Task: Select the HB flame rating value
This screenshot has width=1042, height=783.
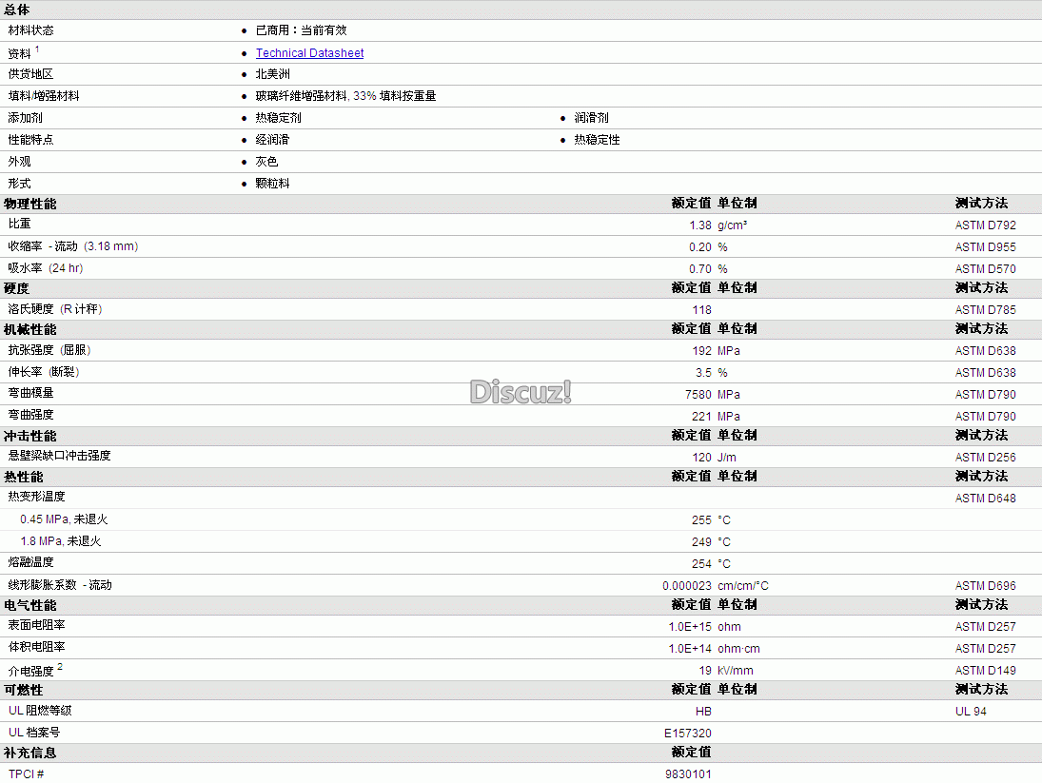Action: 703,712
